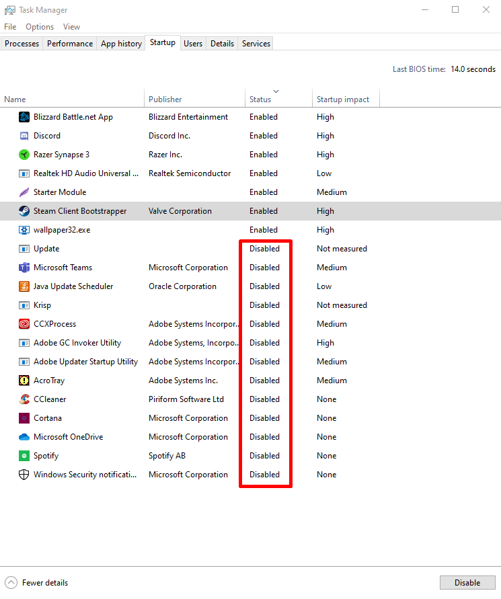Screen dimensions: 501x599
Task: Click the Java Update Scheduler icon
Action: [24, 286]
